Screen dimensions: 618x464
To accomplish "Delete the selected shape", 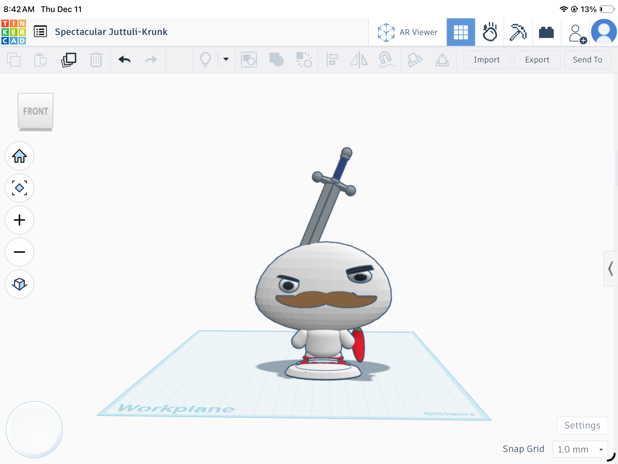I will click(x=96, y=60).
